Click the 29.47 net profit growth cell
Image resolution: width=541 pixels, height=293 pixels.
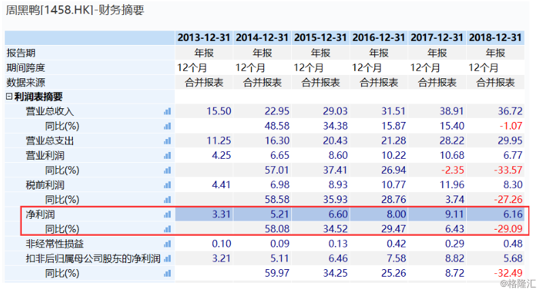pos(394,229)
